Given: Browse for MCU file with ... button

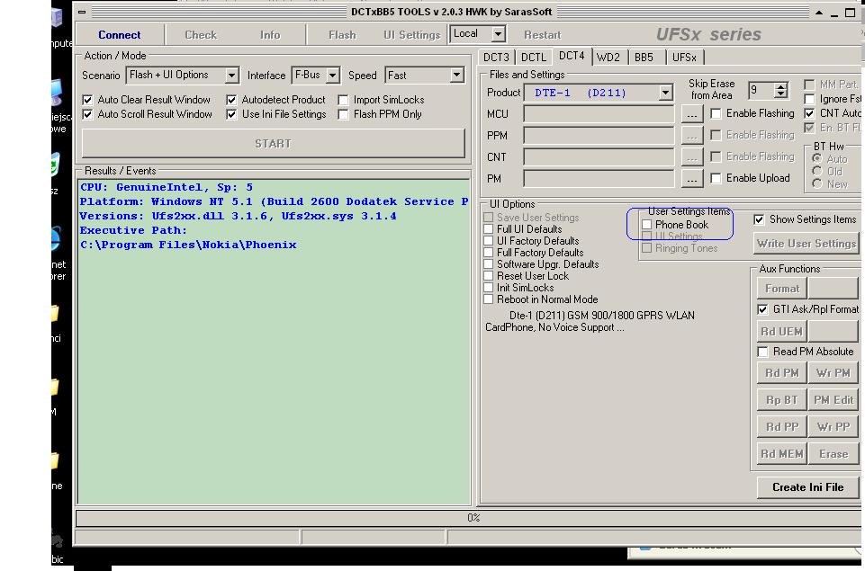Looking at the screenshot, I should [x=692, y=114].
